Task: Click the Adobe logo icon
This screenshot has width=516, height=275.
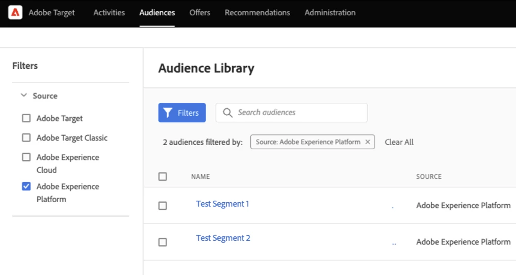Action: pos(15,12)
